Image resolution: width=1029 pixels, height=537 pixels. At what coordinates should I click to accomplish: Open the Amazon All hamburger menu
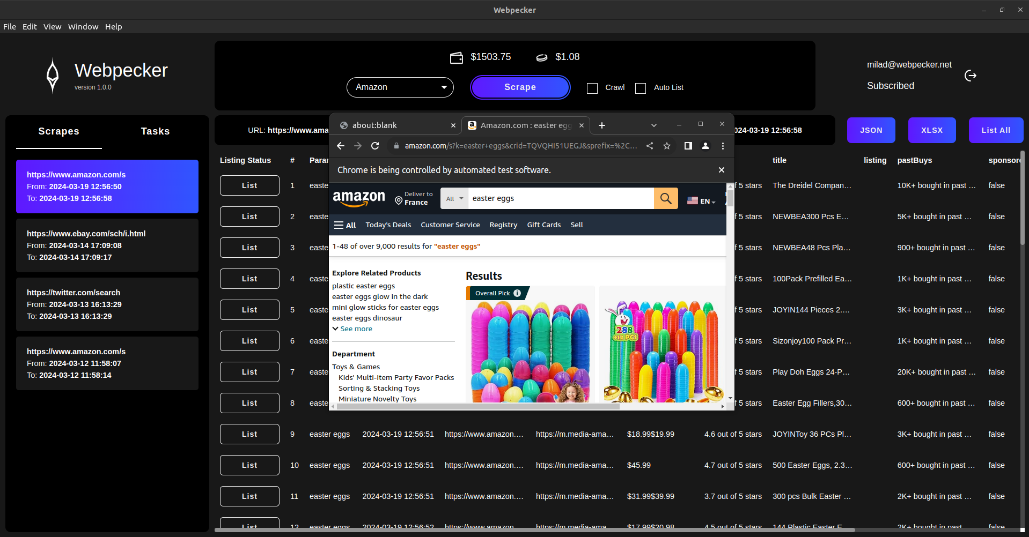[345, 225]
